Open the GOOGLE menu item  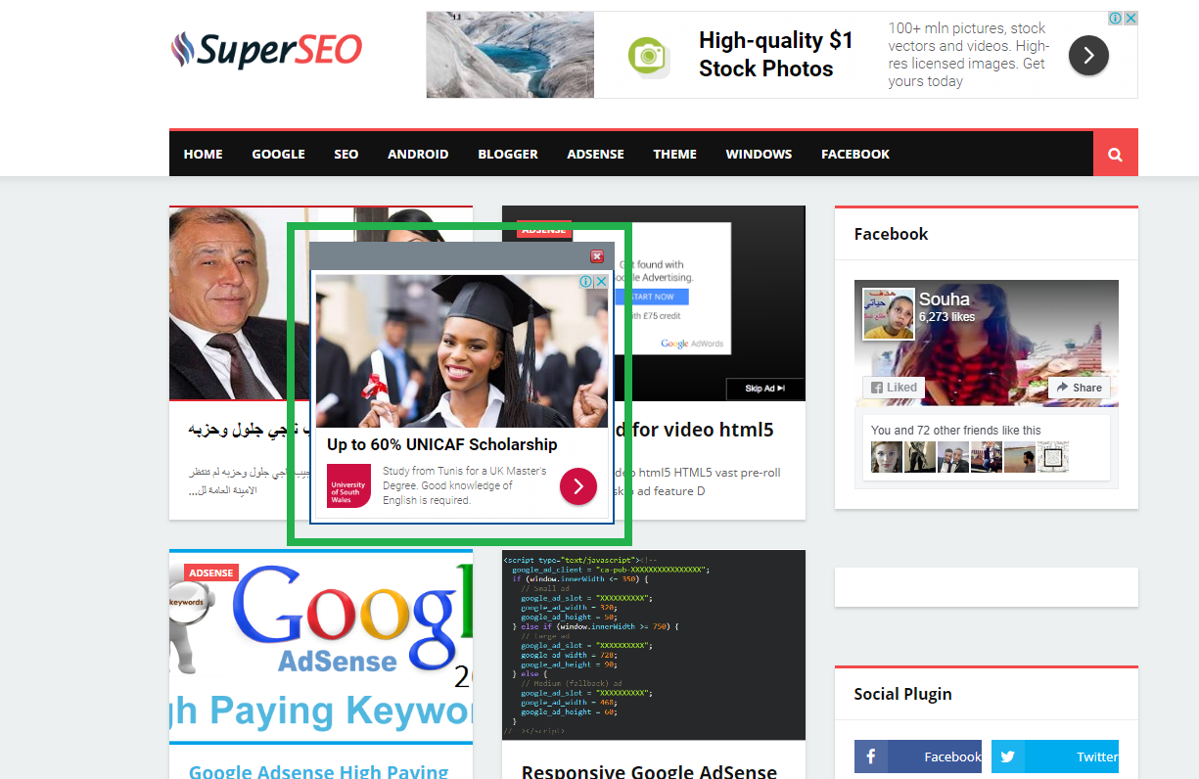tap(279, 155)
